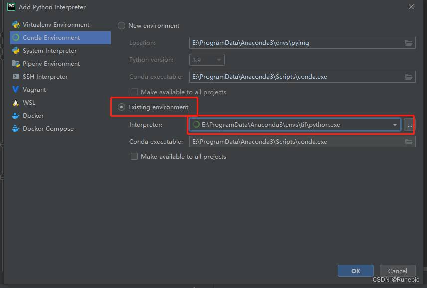Click the PyCharm logo in title bar
The width and height of the screenshot is (427, 288).
click(11, 7)
